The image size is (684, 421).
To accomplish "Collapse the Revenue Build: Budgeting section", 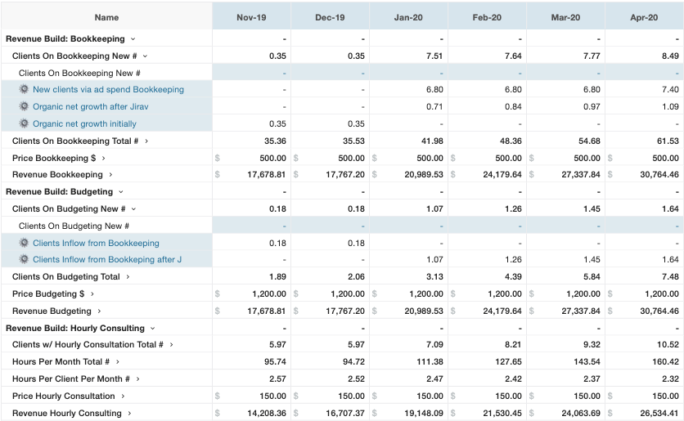I will click(x=121, y=191).
